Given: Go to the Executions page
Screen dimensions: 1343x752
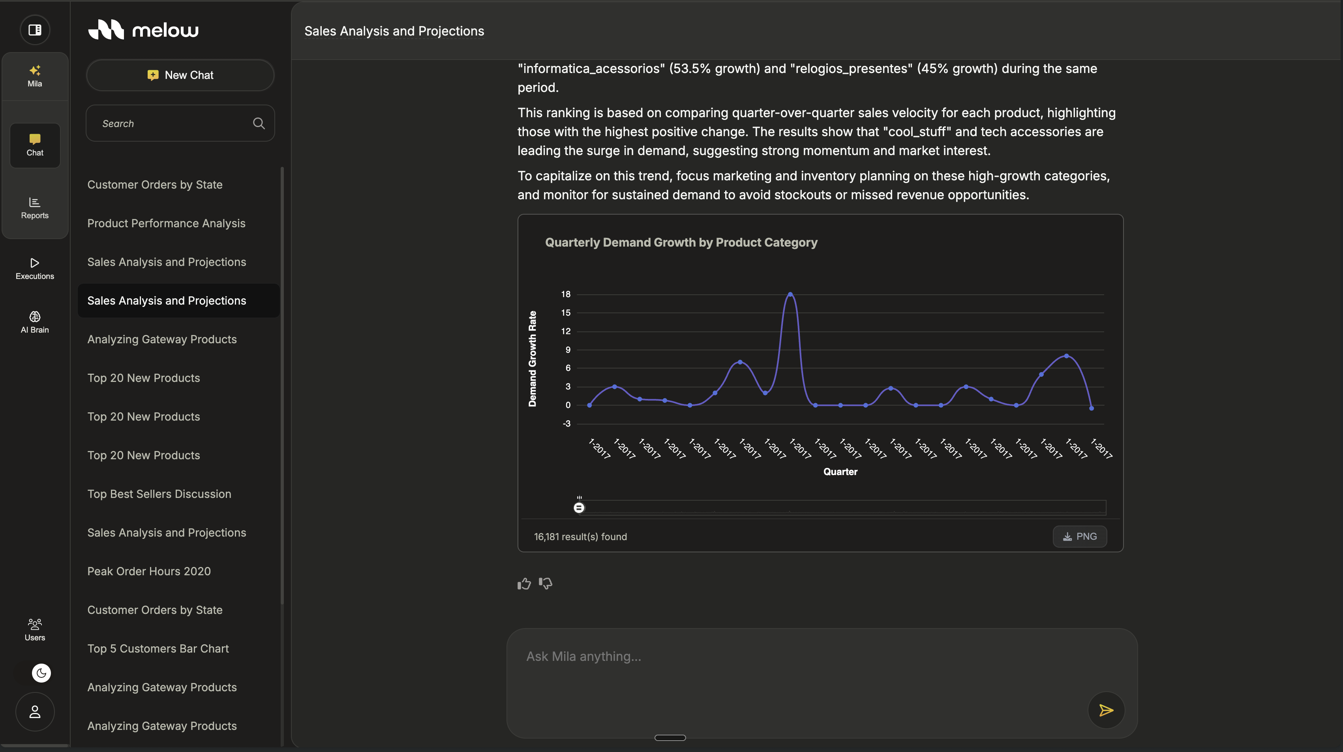Looking at the screenshot, I should click(x=35, y=268).
